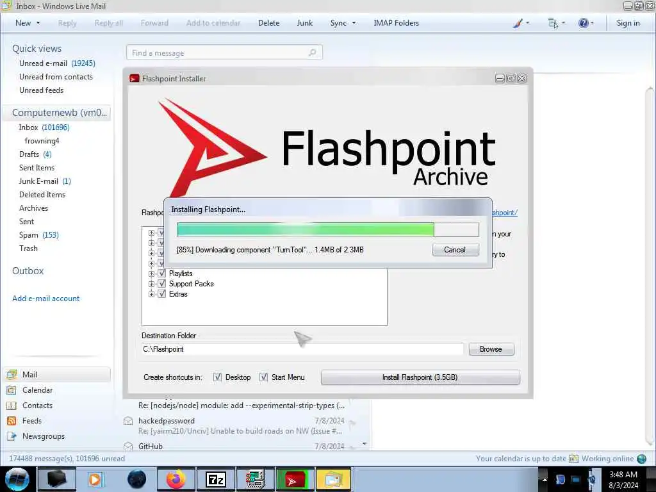Click Sign in at top right
Screen dimensions: 656x492
tap(628, 23)
